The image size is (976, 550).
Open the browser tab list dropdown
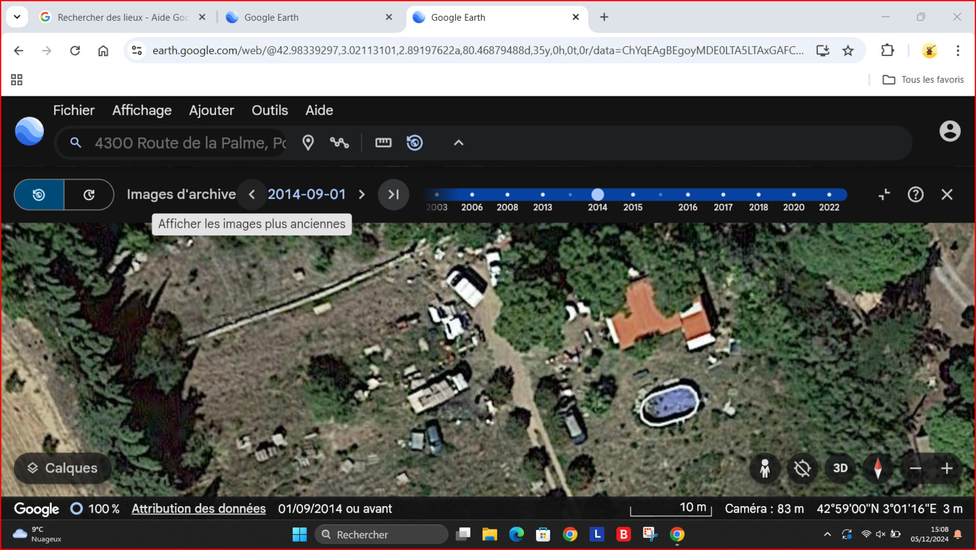point(17,17)
